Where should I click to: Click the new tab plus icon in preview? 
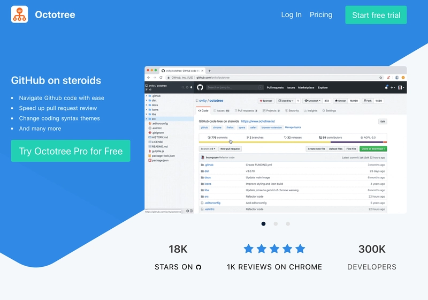coord(210,71)
